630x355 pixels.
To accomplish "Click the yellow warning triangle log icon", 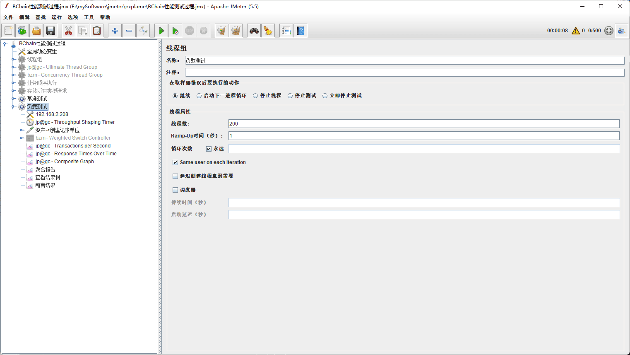I will coord(575,31).
